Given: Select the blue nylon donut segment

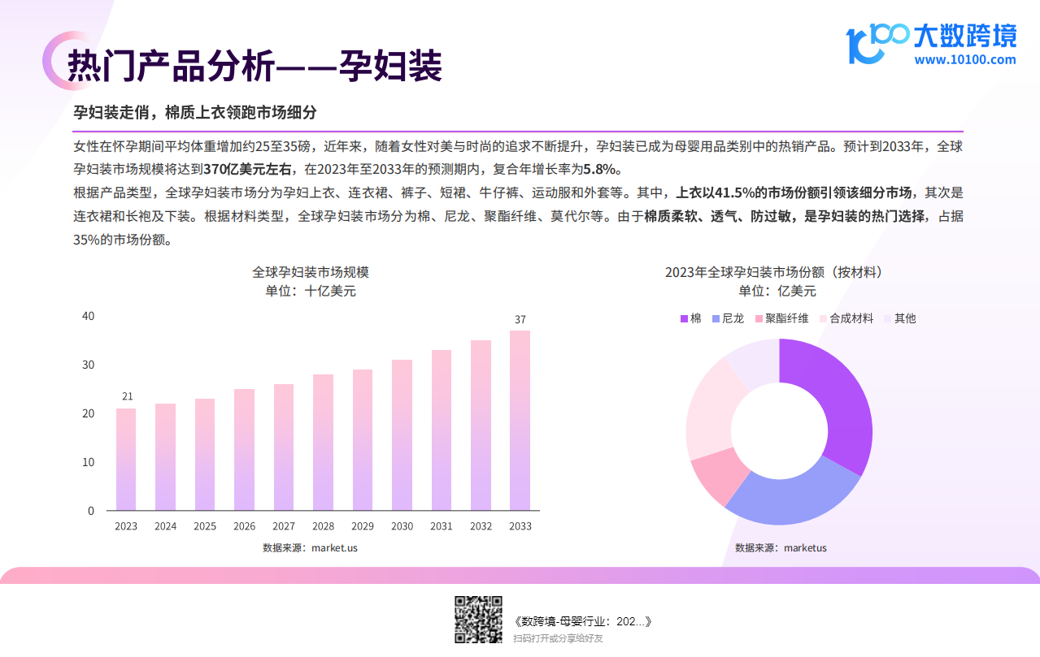Looking at the screenshot, I should coord(787,496).
